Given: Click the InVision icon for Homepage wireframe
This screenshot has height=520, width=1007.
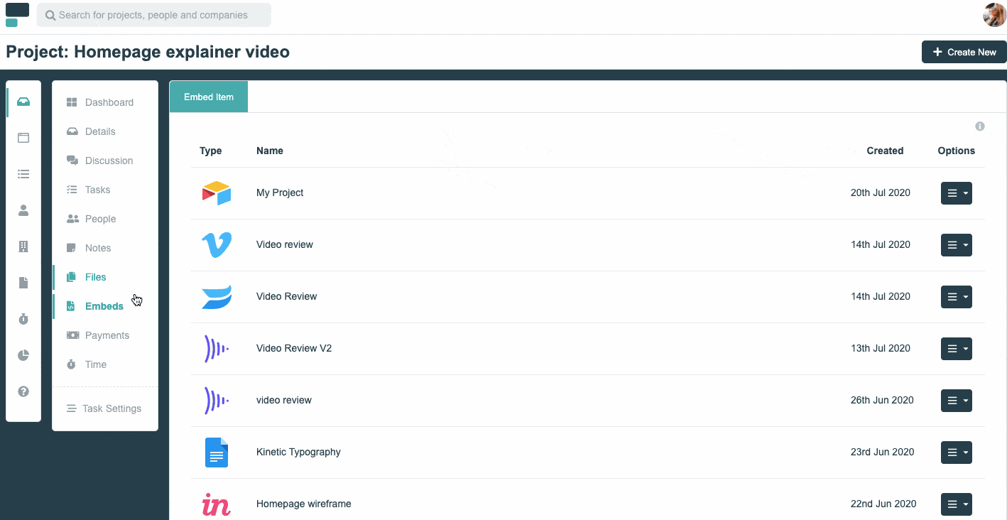Looking at the screenshot, I should pos(217,504).
